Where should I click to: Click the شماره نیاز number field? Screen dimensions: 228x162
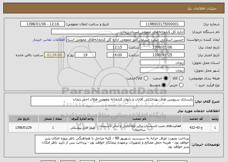pos(162,24)
